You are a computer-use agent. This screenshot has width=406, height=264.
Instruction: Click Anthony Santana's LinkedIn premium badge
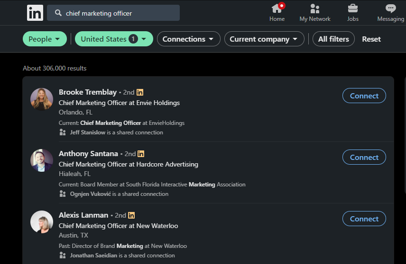(x=141, y=154)
